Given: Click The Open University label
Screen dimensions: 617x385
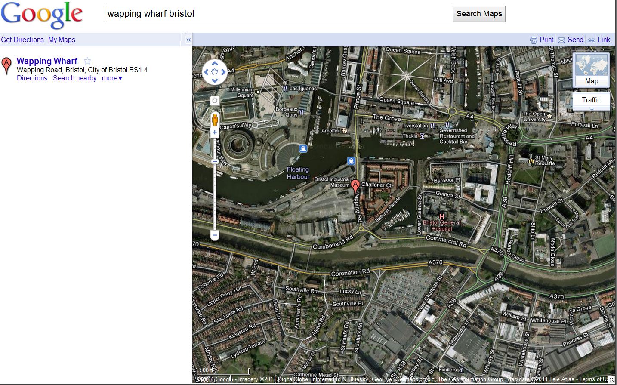Looking at the screenshot, I should (x=534, y=117).
